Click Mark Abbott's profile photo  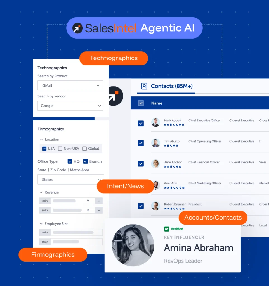[155, 122]
